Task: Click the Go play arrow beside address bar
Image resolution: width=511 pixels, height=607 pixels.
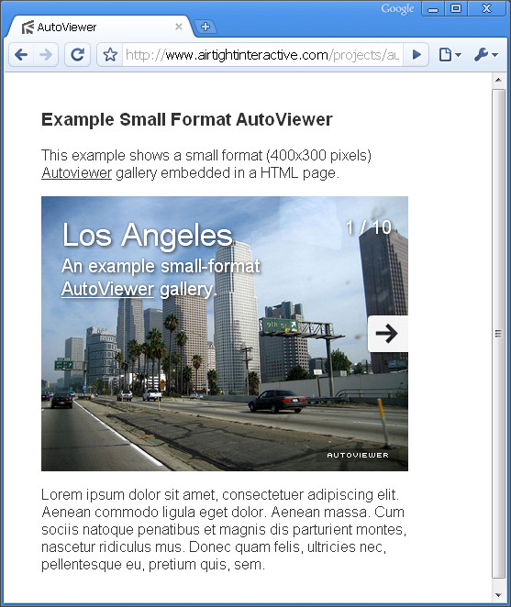Action: point(417,55)
